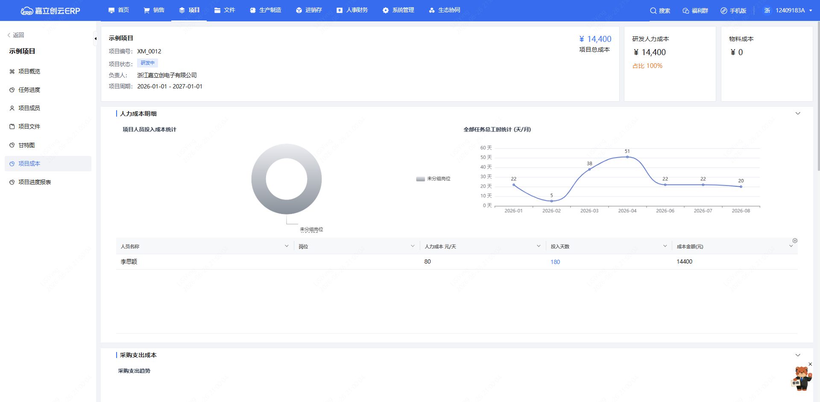This screenshot has height=402, width=820.
Task: Open the 投入天数 column dropdown
Action: (665, 246)
